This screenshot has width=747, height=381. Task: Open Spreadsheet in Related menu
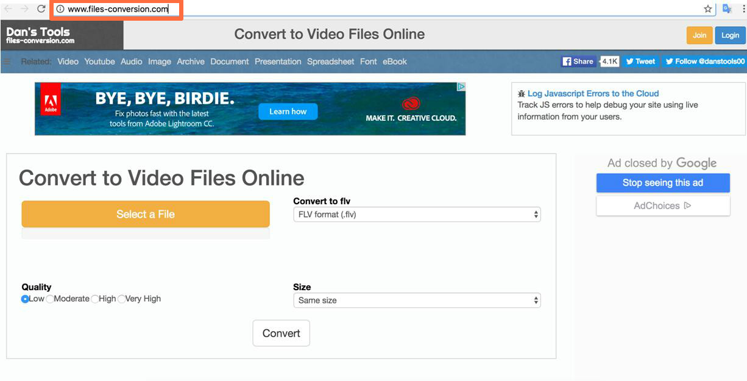331,62
